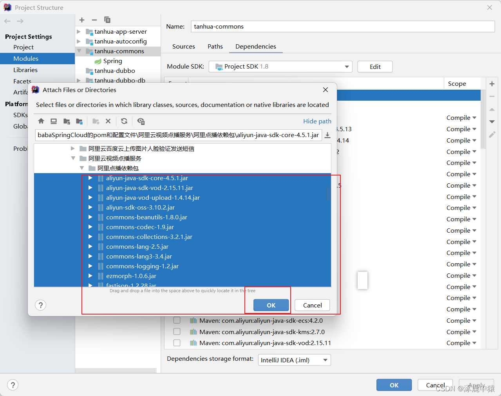501x396 pixels.
Task: Select Dependencies tab
Action: pyautogui.click(x=256, y=46)
